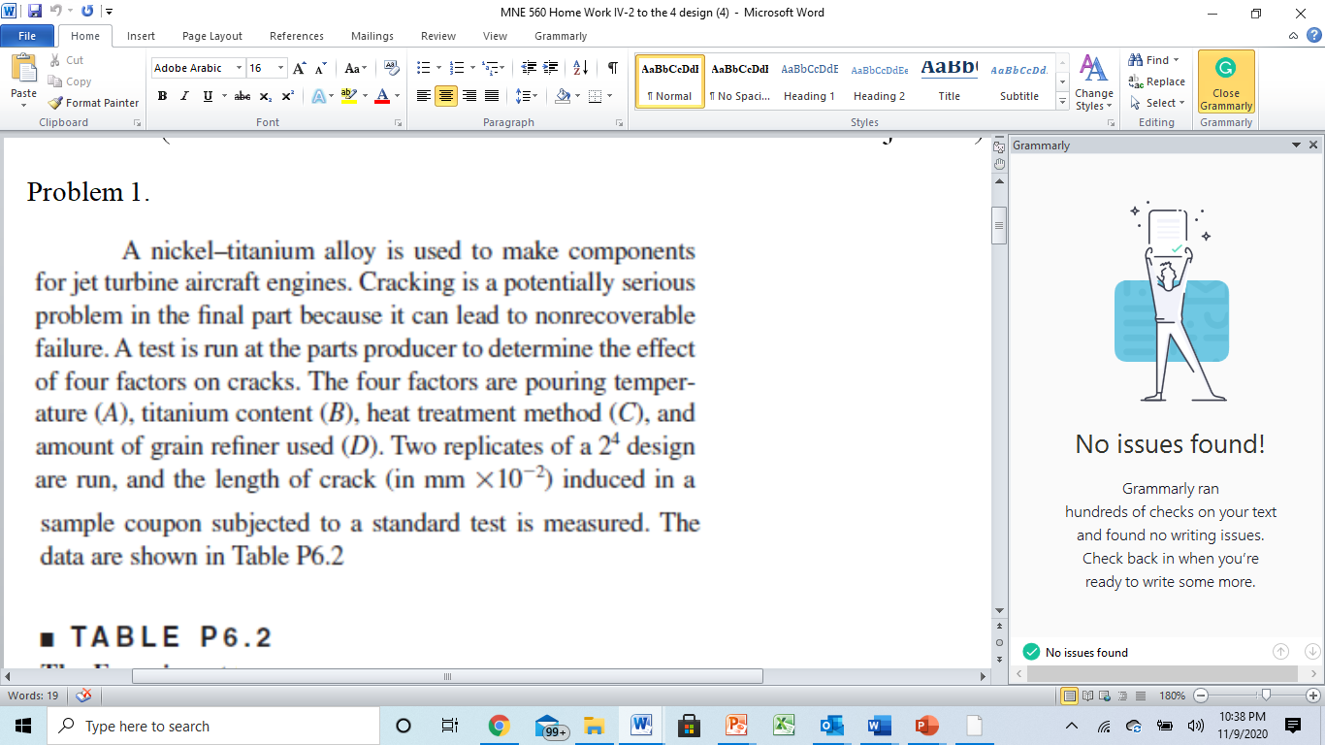The width and height of the screenshot is (1325, 745).
Task: Click the Zoom In plus button
Action: pyautogui.click(x=1313, y=696)
